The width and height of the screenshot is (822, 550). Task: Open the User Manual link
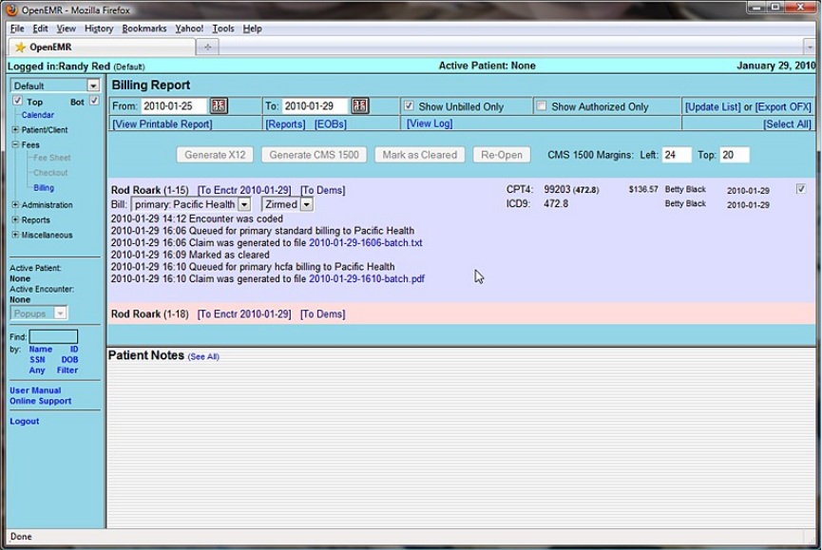(x=35, y=390)
